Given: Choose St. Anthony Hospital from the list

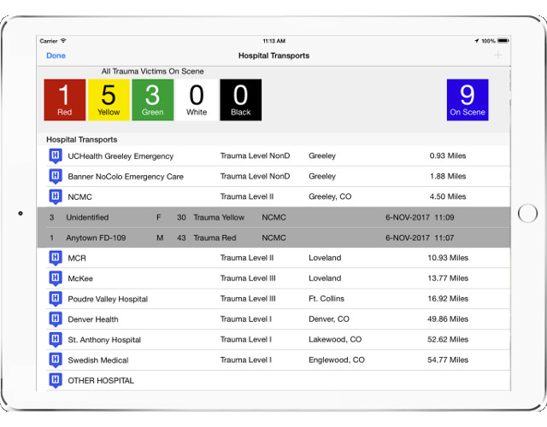Looking at the screenshot, I should [104, 340].
